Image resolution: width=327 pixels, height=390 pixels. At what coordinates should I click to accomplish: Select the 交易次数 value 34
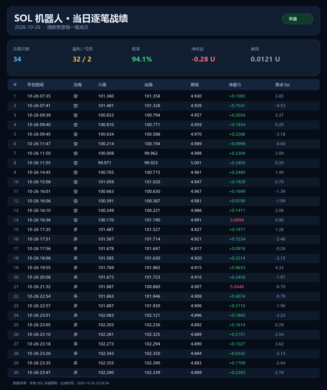tap(17, 59)
